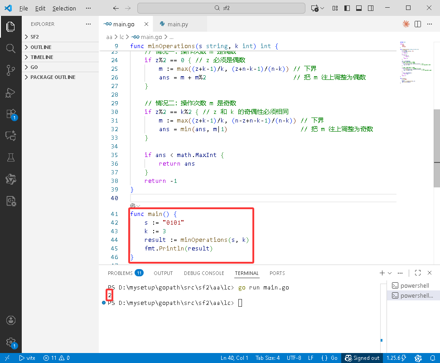Click Ln 40, Col 1 in status bar

point(234,358)
